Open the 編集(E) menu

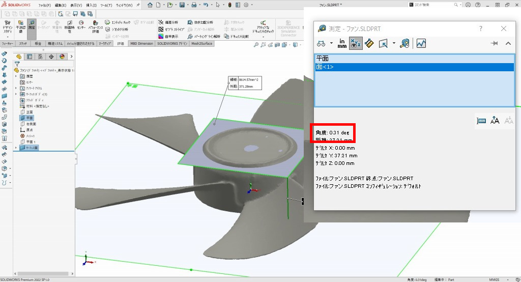(x=61, y=5)
